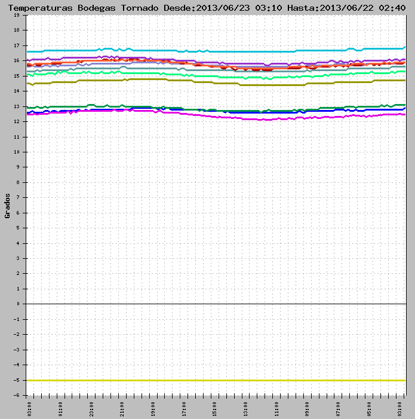Click the y-axis tick label 4
The height and width of the screenshot is (419, 415).
(x=18, y=243)
